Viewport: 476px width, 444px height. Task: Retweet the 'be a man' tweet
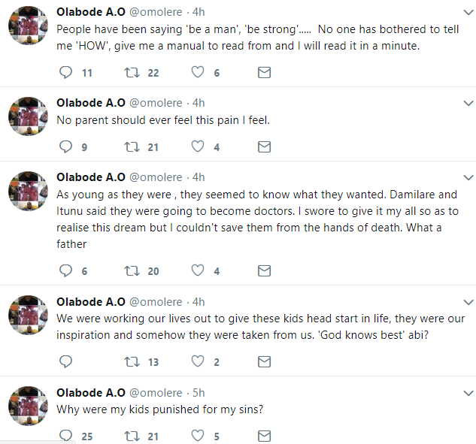pos(132,73)
